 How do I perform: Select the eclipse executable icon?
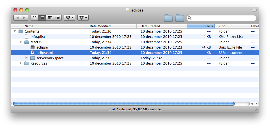coord(33,47)
